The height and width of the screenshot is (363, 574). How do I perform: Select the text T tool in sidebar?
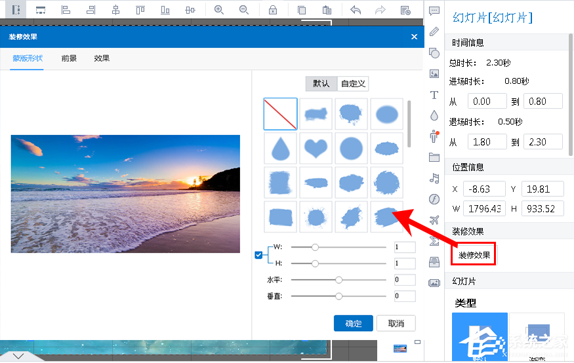tap(434, 95)
